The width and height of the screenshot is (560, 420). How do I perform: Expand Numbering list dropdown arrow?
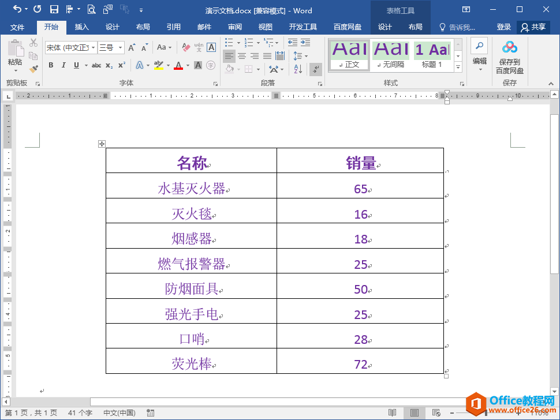tap(258, 43)
